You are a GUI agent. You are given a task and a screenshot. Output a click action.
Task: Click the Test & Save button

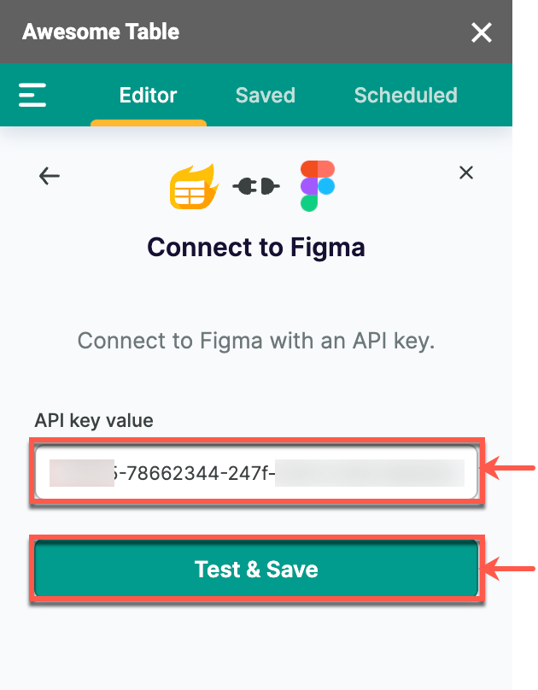pos(255,569)
